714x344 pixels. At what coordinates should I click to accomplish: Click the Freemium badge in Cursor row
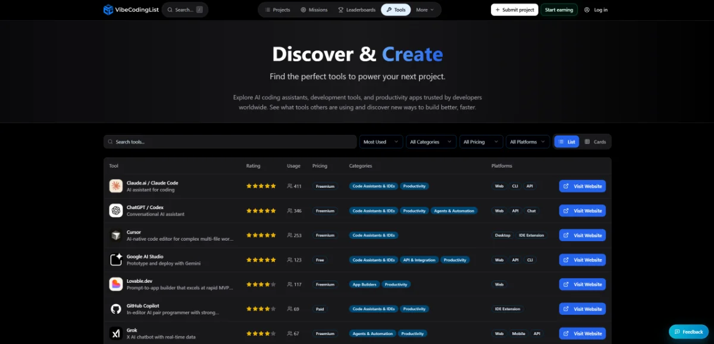pyautogui.click(x=325, y=235)
